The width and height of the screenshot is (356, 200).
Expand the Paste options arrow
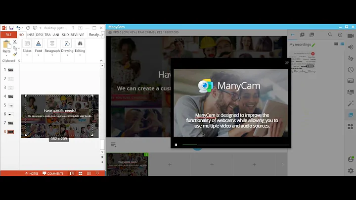[x=6, y=55]
